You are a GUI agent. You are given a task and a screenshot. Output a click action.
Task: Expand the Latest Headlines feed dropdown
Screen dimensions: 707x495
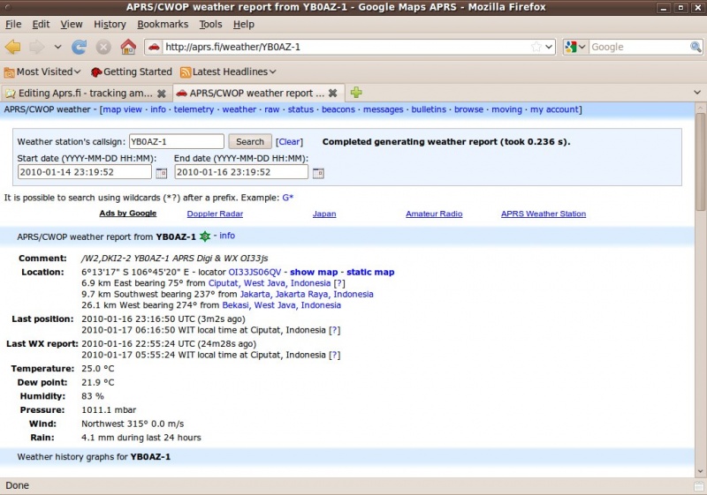click(272, 71)
